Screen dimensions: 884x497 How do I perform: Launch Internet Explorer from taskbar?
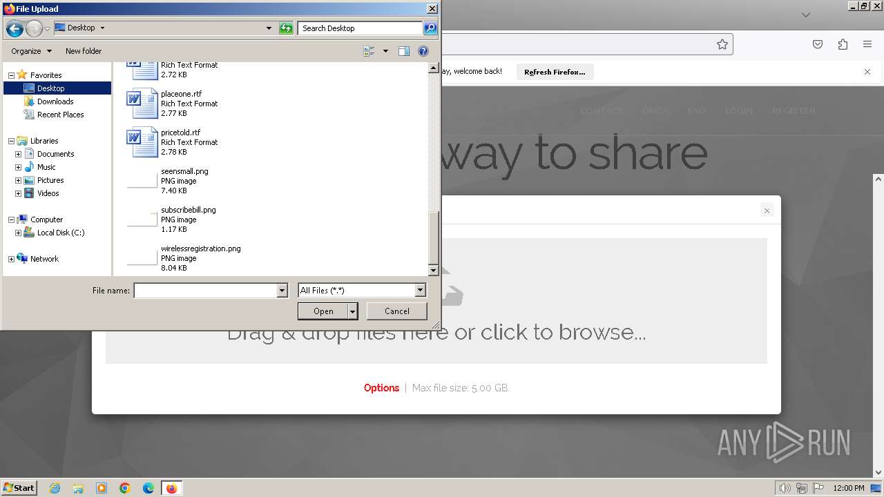(x=55, y=488)
